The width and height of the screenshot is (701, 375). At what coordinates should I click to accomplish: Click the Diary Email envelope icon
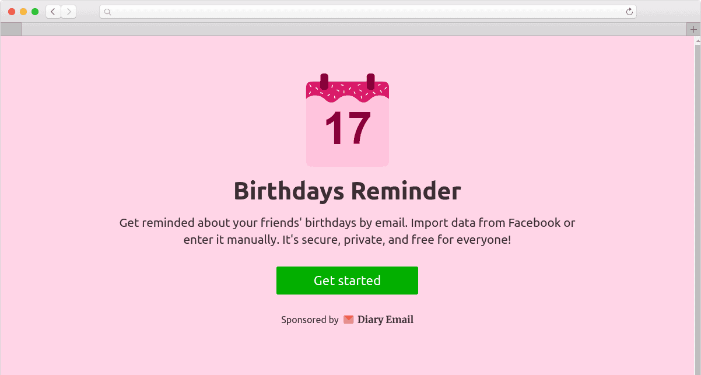(348, 320)
